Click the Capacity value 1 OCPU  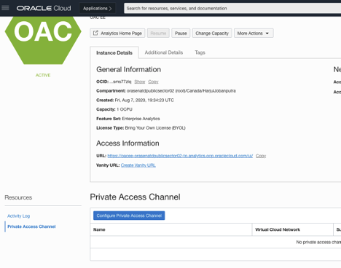(125, 109)
